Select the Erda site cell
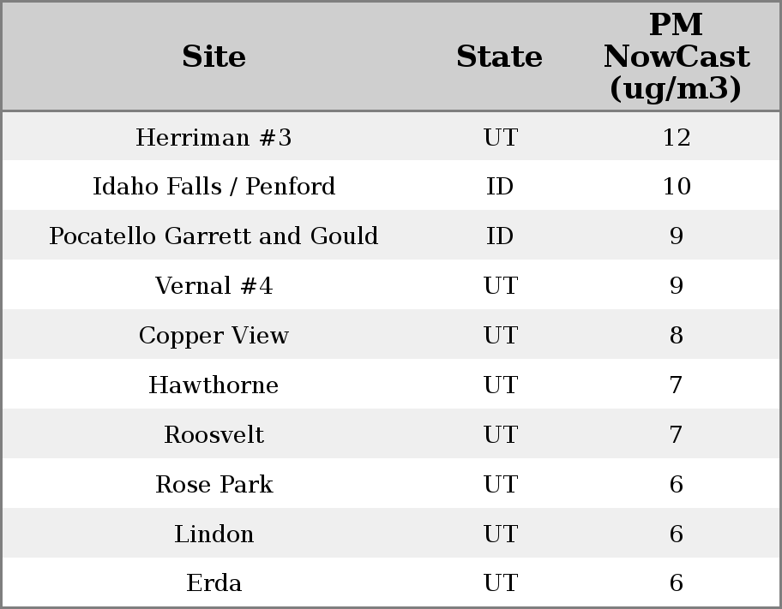Viewport: 782px width, 609px height. 214,583
